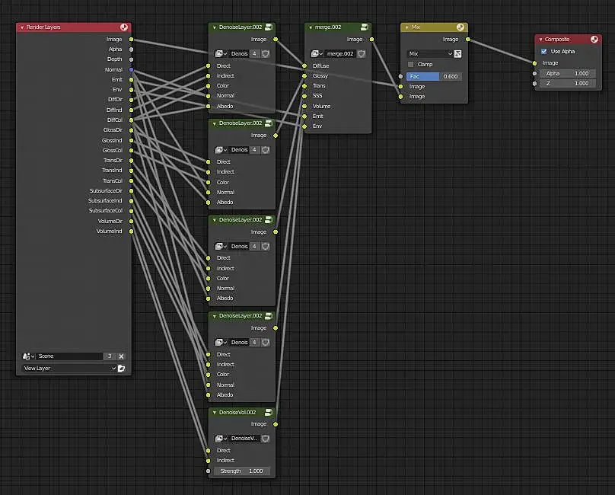The image size is (615, 495).
Task: Click the Render Layers node preview icon
Action: tap(124, 27)
